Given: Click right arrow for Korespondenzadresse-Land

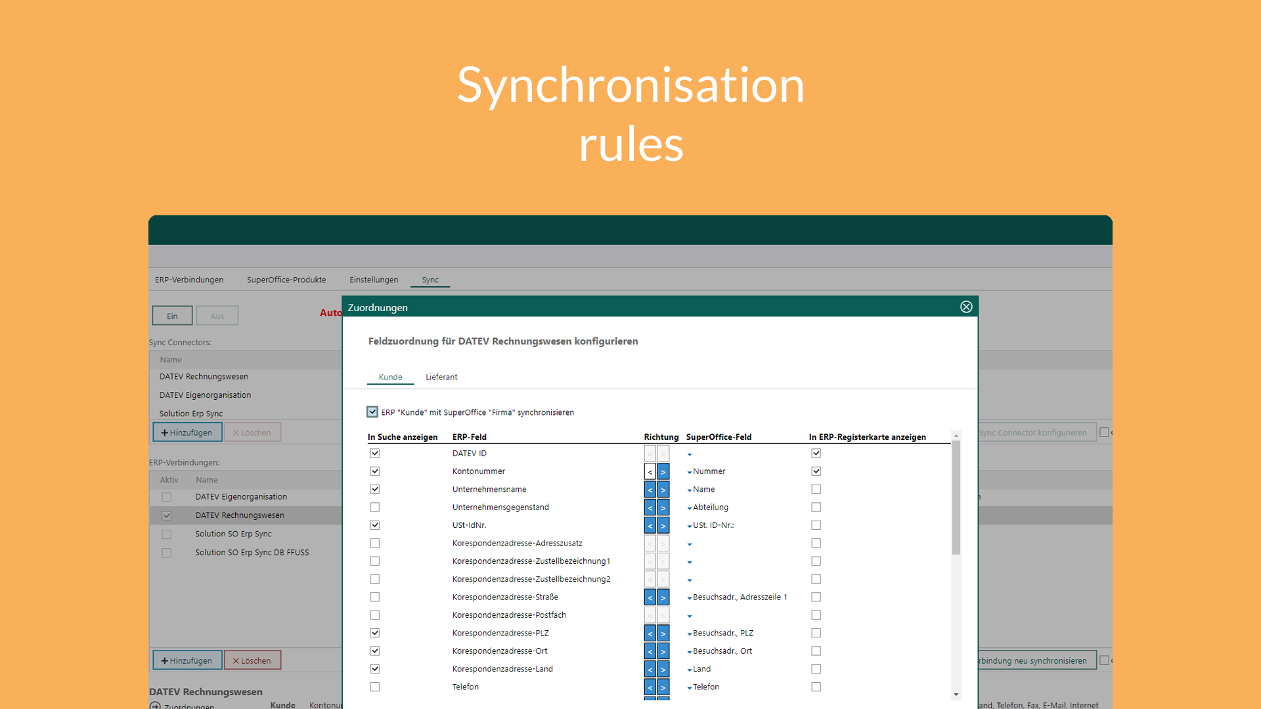Looking at the screenshot, I should click(663, 669).
